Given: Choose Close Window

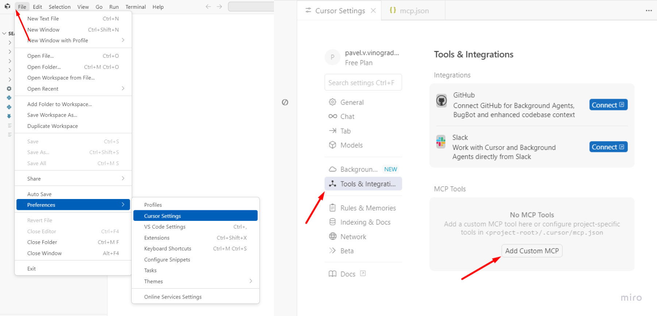Looking at the screenshot, I should coord(73,253).
